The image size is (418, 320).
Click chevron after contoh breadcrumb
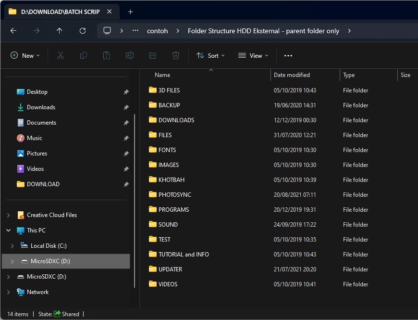click(x=178, y=31)
